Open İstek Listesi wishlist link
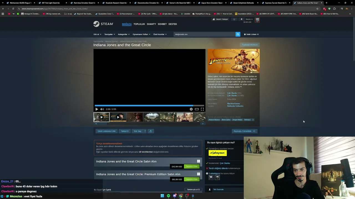 [x=251, y=34]
